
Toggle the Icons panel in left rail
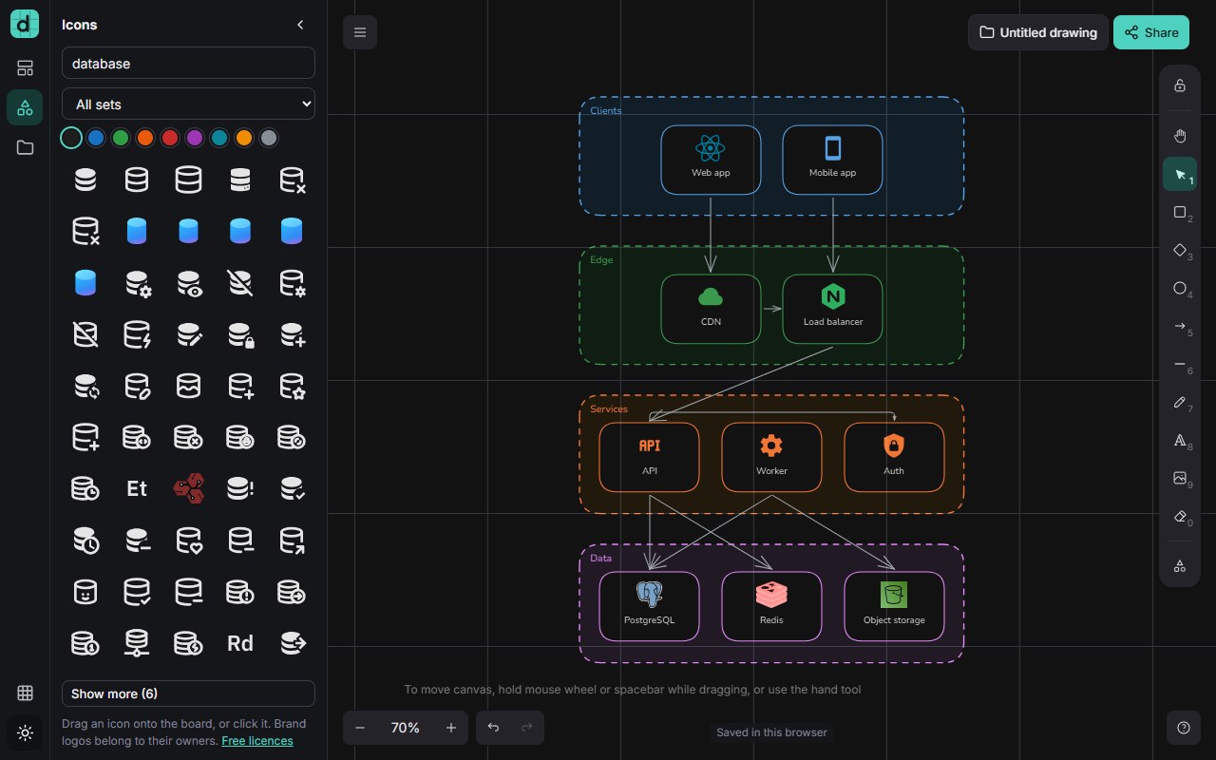pos(25,107)
